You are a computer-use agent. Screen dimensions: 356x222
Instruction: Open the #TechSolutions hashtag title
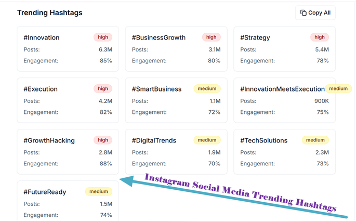263,140
